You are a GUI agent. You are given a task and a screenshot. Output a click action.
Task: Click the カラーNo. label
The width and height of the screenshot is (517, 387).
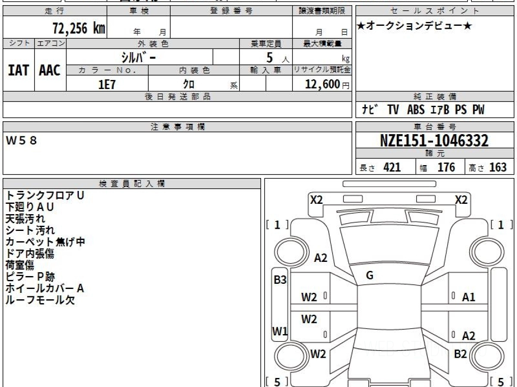(x=107, y=70)
